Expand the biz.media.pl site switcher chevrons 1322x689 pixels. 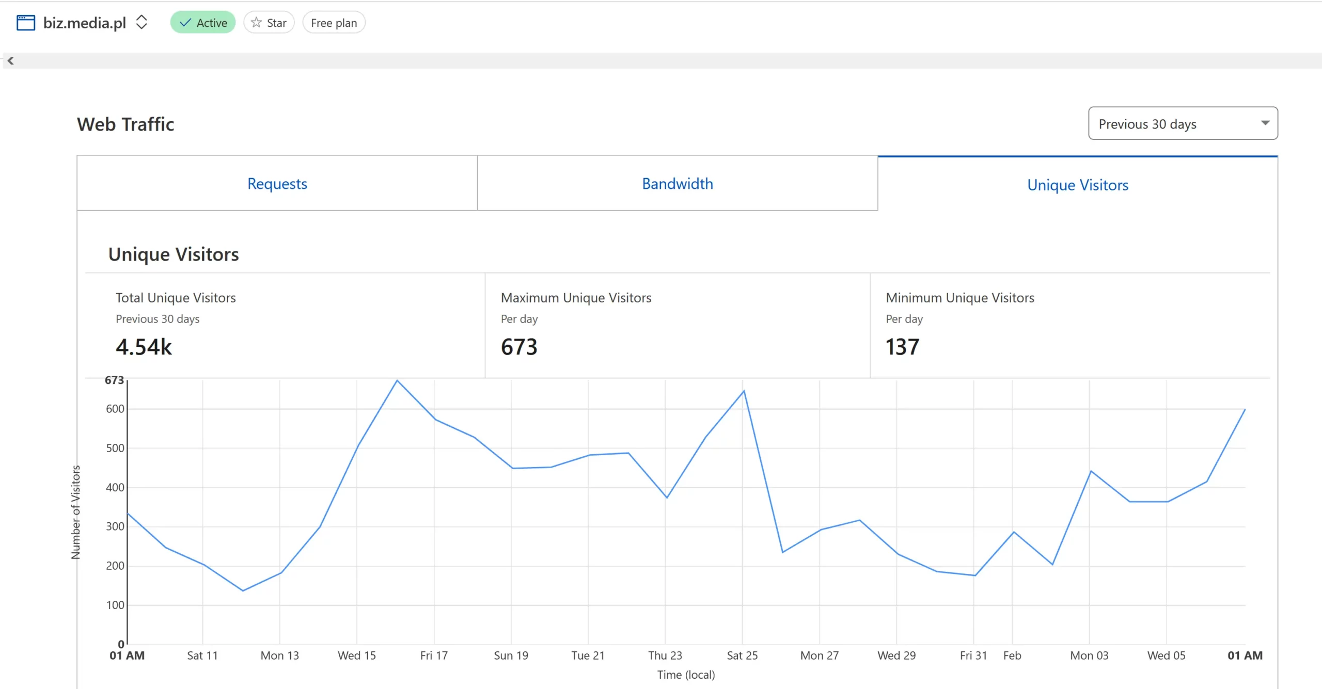[x=141, y=22]
